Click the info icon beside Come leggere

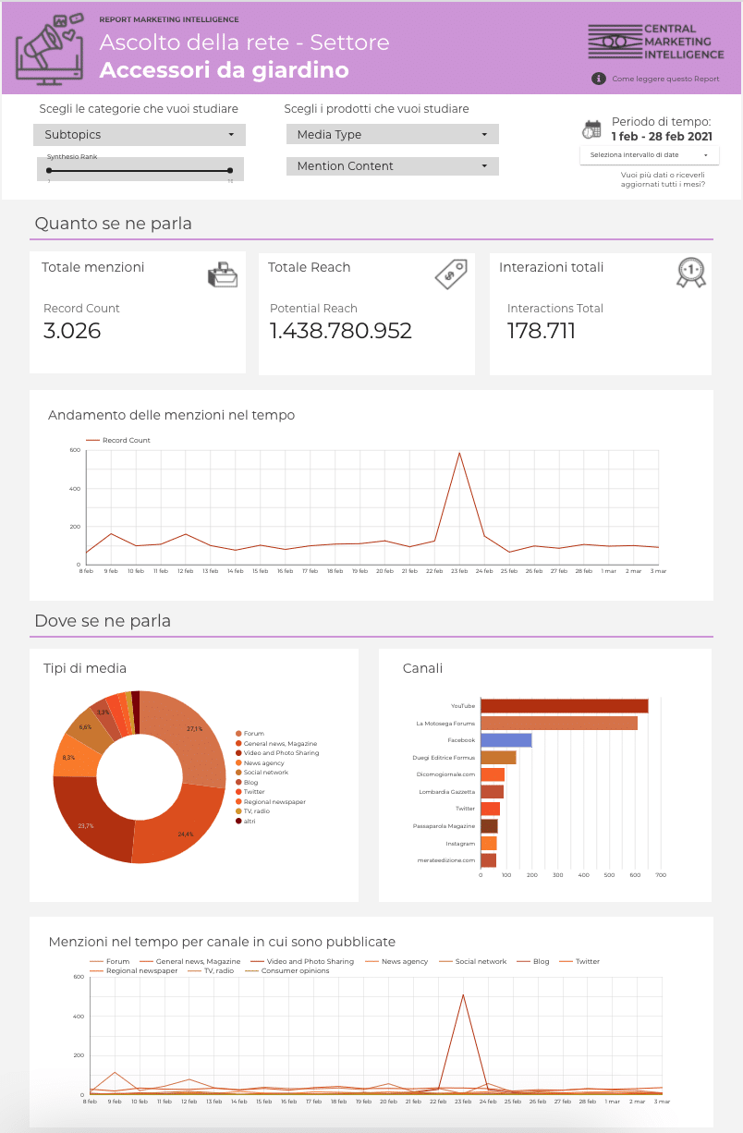coord(599,79)
